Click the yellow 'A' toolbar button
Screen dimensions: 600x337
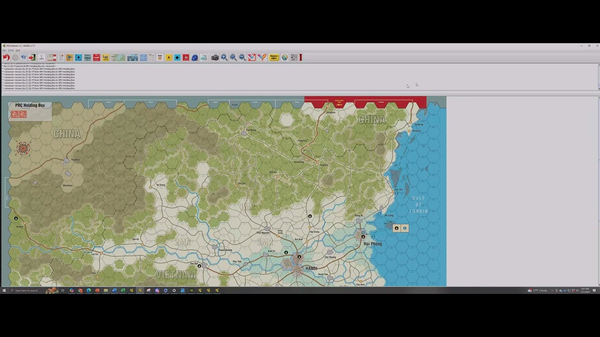tap(169, 57)
